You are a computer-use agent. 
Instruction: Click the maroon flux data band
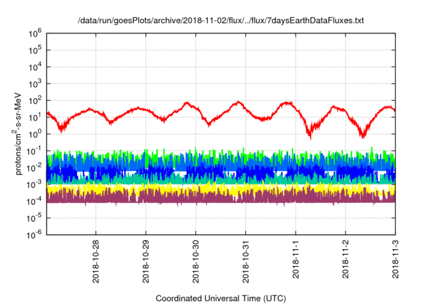pyautogui.click(x=221, y=198)
